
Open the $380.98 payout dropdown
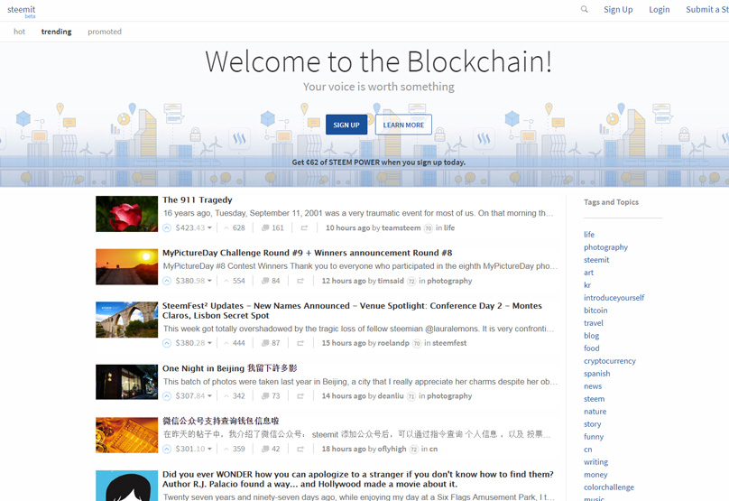pyautogui.click(x=193, y=281)
